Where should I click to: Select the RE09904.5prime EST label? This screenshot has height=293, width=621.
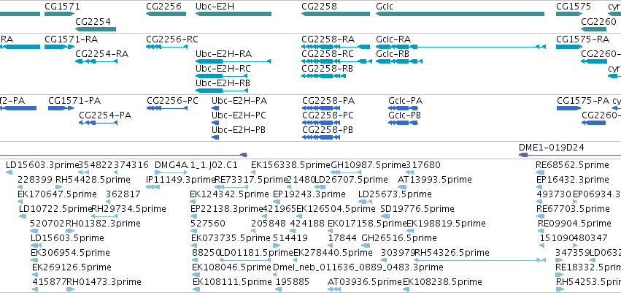(574, 224)
